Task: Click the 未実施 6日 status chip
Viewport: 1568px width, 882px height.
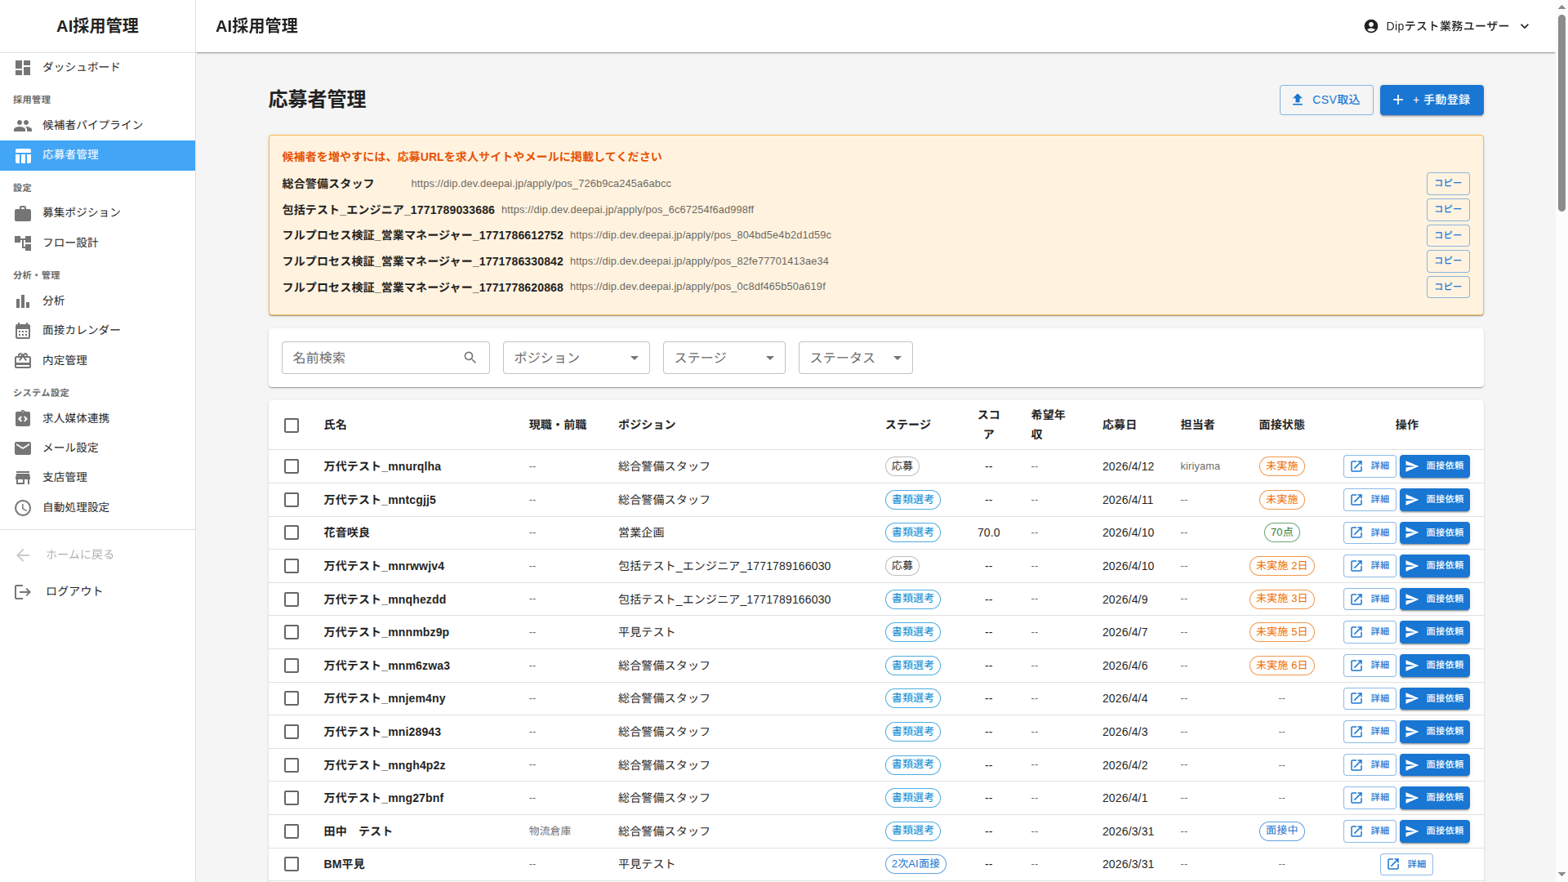Action: (1281, 666)
